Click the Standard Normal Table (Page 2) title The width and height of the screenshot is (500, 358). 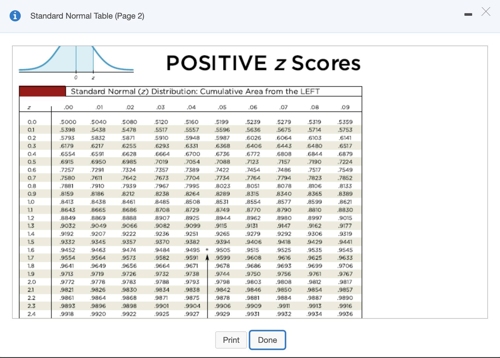[x=87, y=16]
